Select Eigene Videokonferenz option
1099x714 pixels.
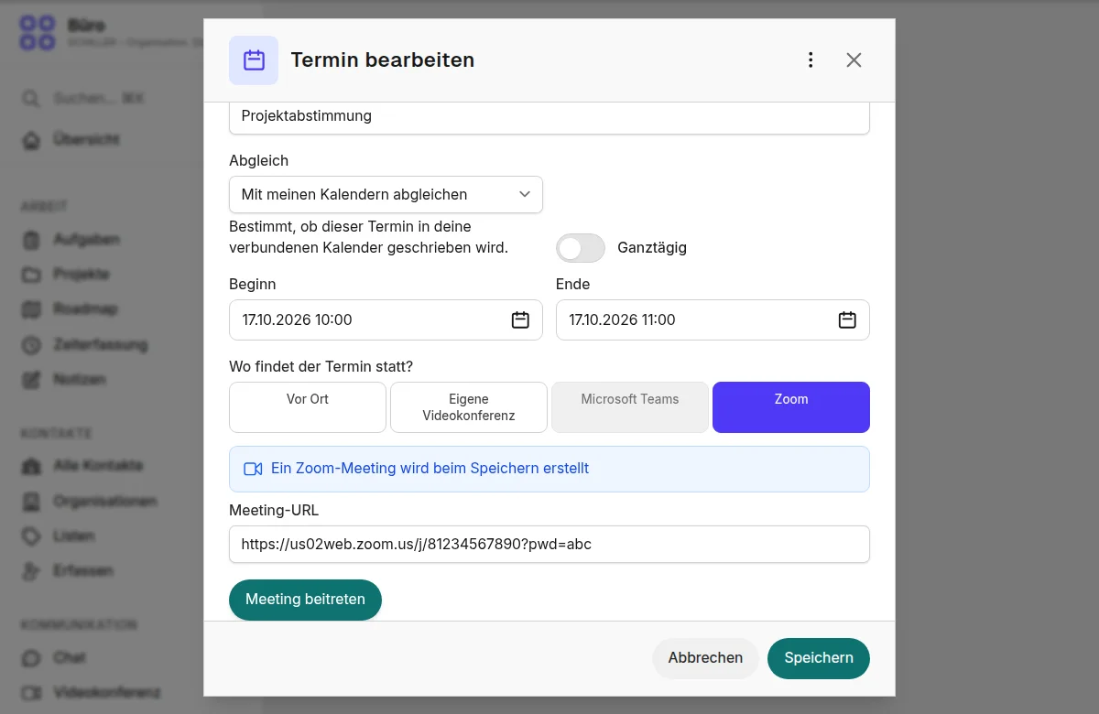coord(469,407)
